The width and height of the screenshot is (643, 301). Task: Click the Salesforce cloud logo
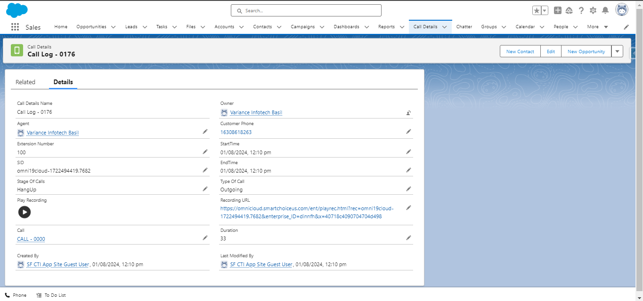click(17, 10)
